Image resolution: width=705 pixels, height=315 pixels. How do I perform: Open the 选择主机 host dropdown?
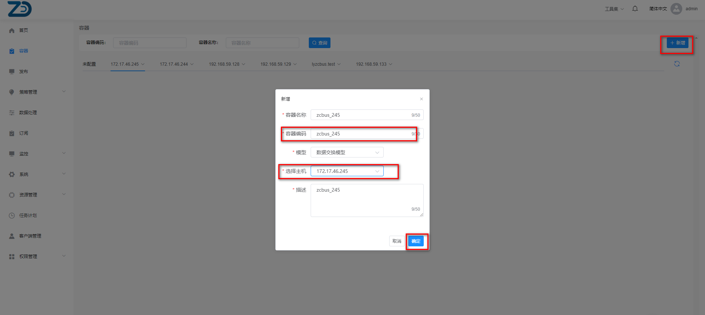[x=347, y=171]
